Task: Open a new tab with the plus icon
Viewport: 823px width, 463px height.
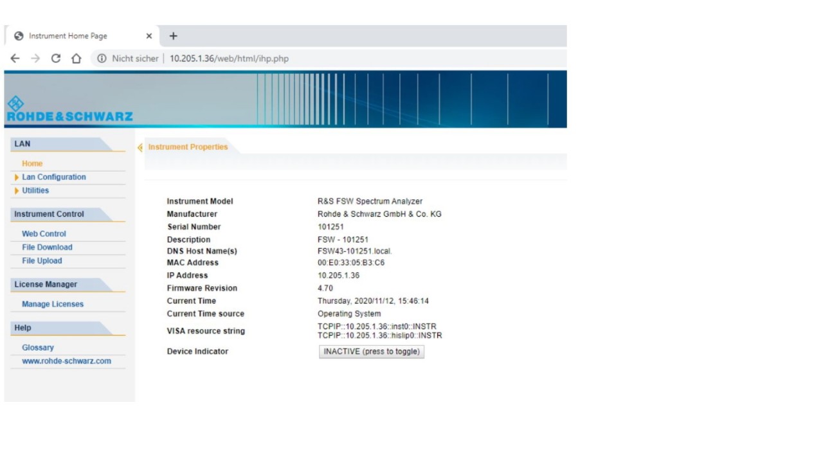Action: [x=173, y=36]
